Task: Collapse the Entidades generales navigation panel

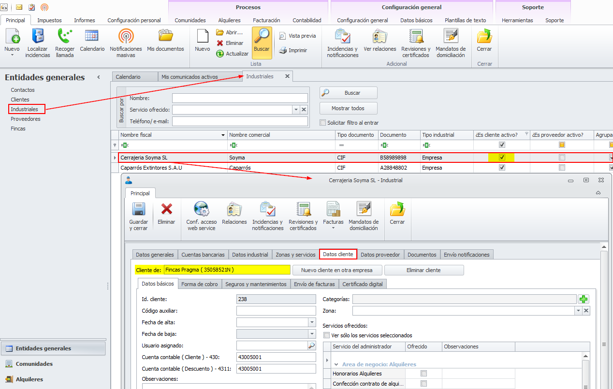Action: (x=99, y=77)
